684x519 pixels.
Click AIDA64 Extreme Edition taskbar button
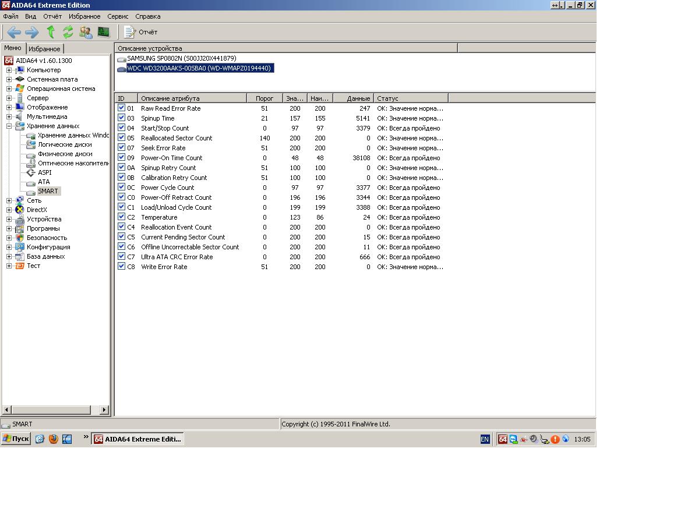[x=137, y=439]
